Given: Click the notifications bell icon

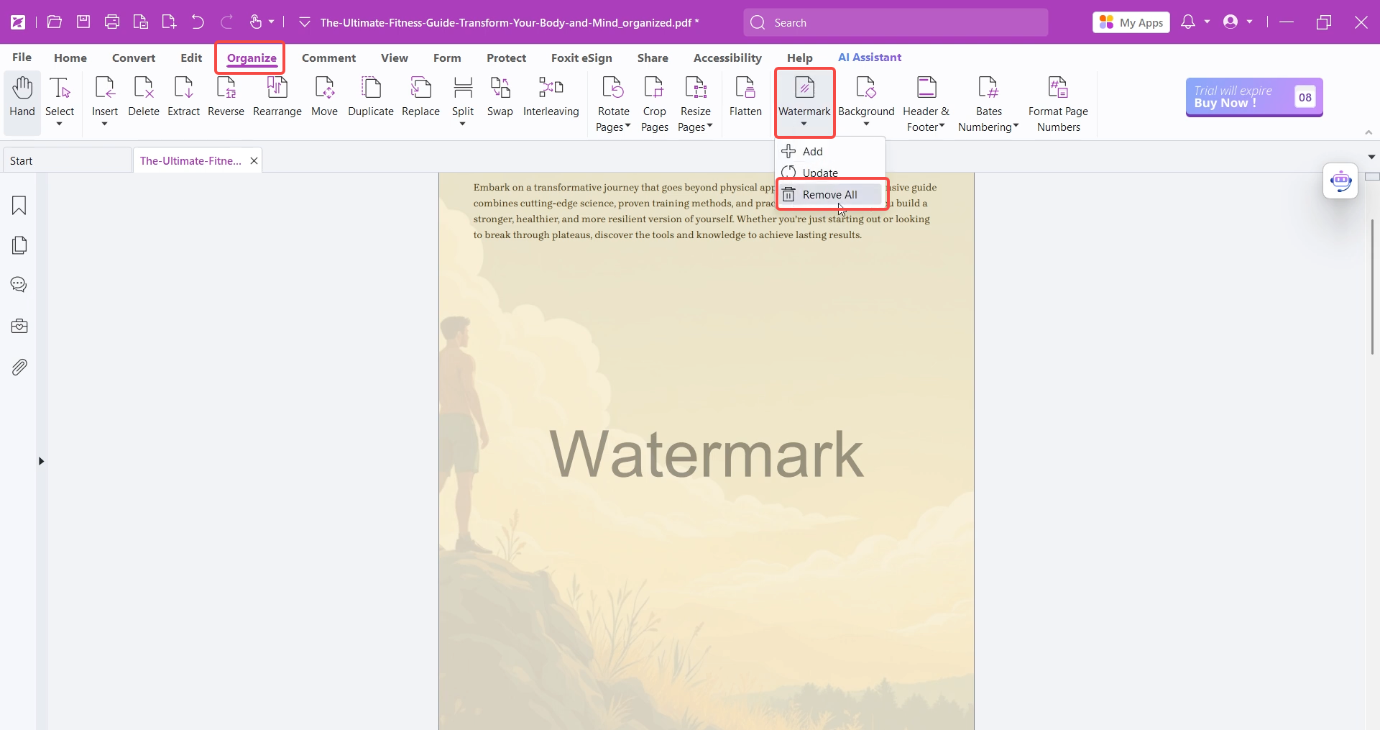Looking at the screenshot, I should (1188, 22).
